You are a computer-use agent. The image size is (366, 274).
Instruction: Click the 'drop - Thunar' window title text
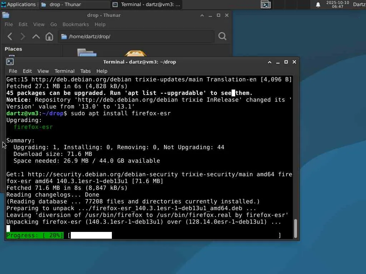[x=104, y=15]
